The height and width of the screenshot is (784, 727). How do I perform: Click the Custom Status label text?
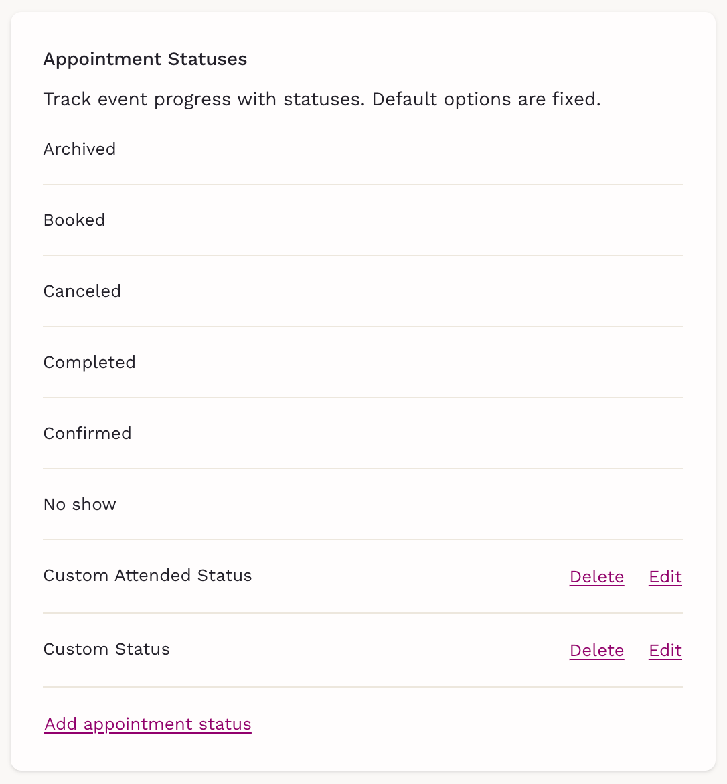(x=106, y=649)
